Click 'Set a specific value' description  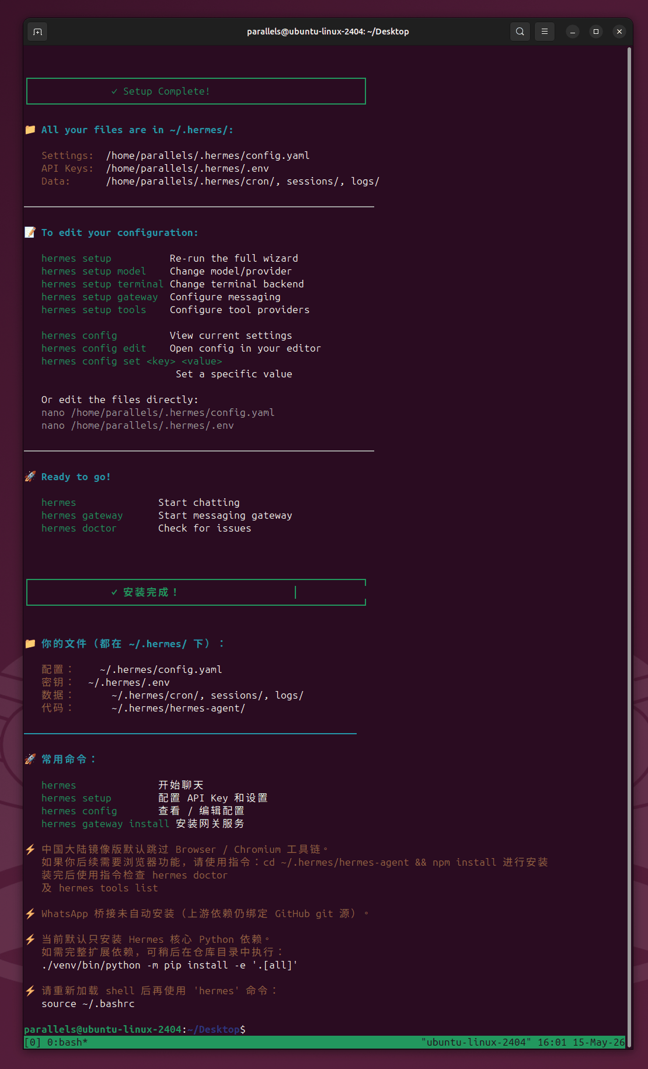point(234,374)
